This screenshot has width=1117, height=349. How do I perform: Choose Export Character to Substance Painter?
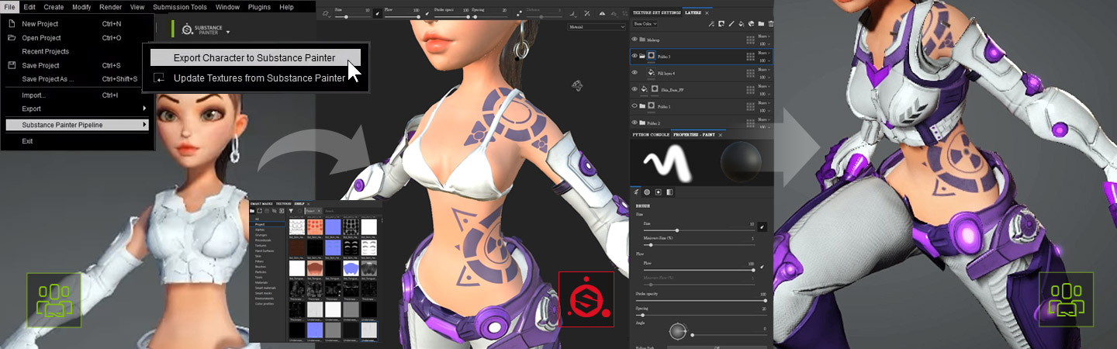pyautogui.click(x=254, y=57)
